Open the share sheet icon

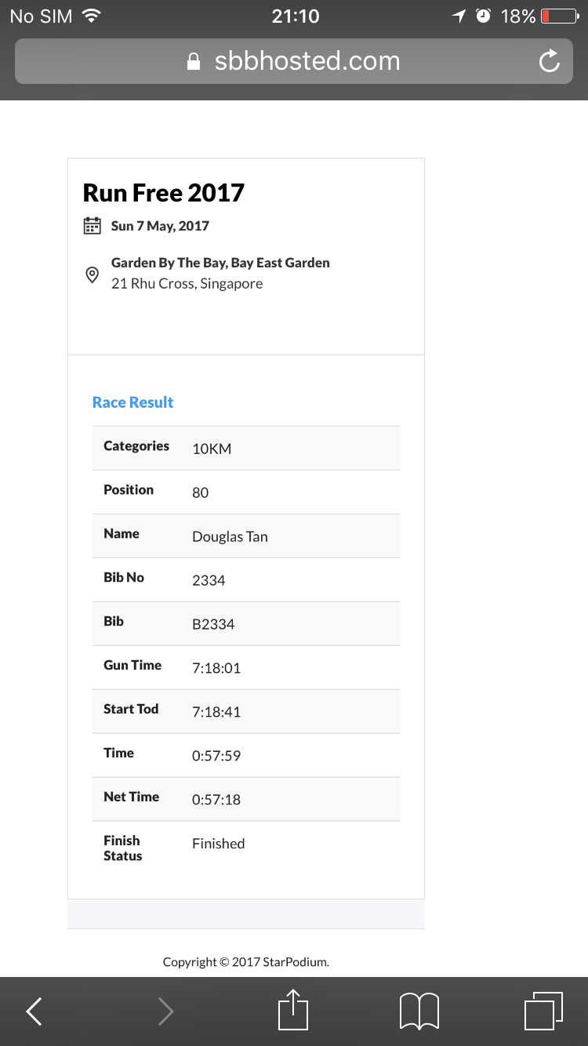point(294,1010)
